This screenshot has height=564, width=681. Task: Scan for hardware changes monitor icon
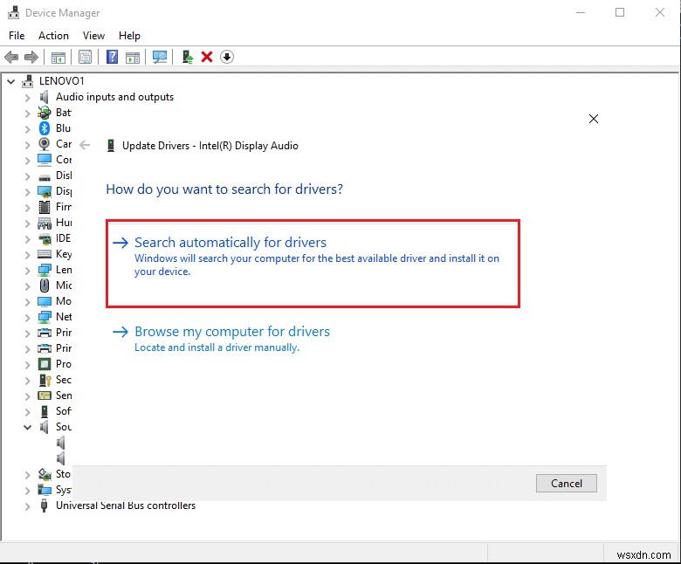pyautogui.click(x=160, y=57)
